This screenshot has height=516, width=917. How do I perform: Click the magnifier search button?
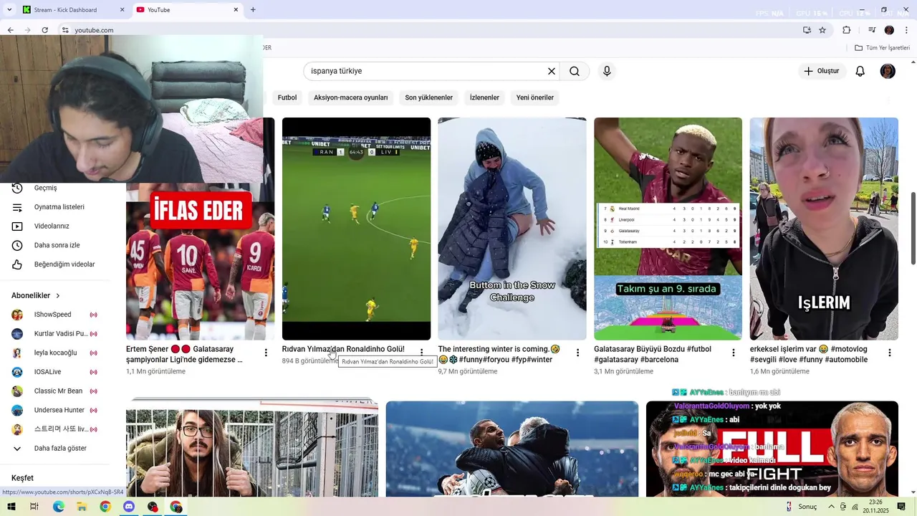coord(575,71)
